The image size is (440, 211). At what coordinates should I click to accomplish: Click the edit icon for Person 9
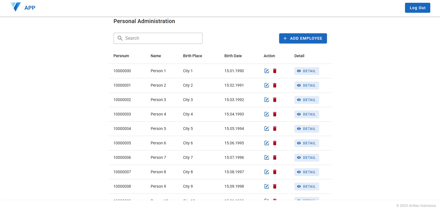coord(266,186)
